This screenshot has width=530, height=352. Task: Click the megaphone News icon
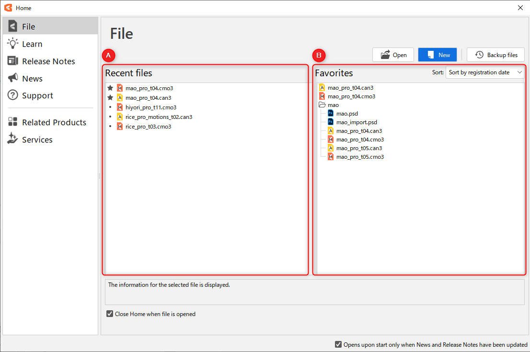coord(13,78)
